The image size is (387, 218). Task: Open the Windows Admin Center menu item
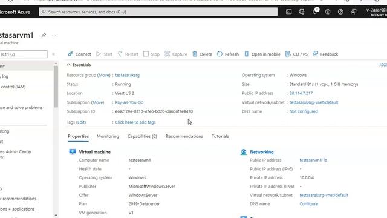(16, 154)
